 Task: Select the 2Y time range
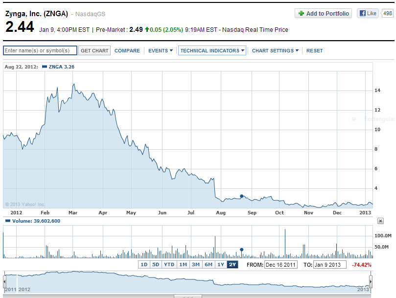233,264
